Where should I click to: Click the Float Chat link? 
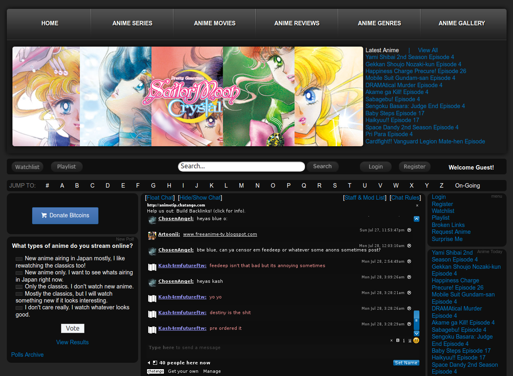coord(160,198)
